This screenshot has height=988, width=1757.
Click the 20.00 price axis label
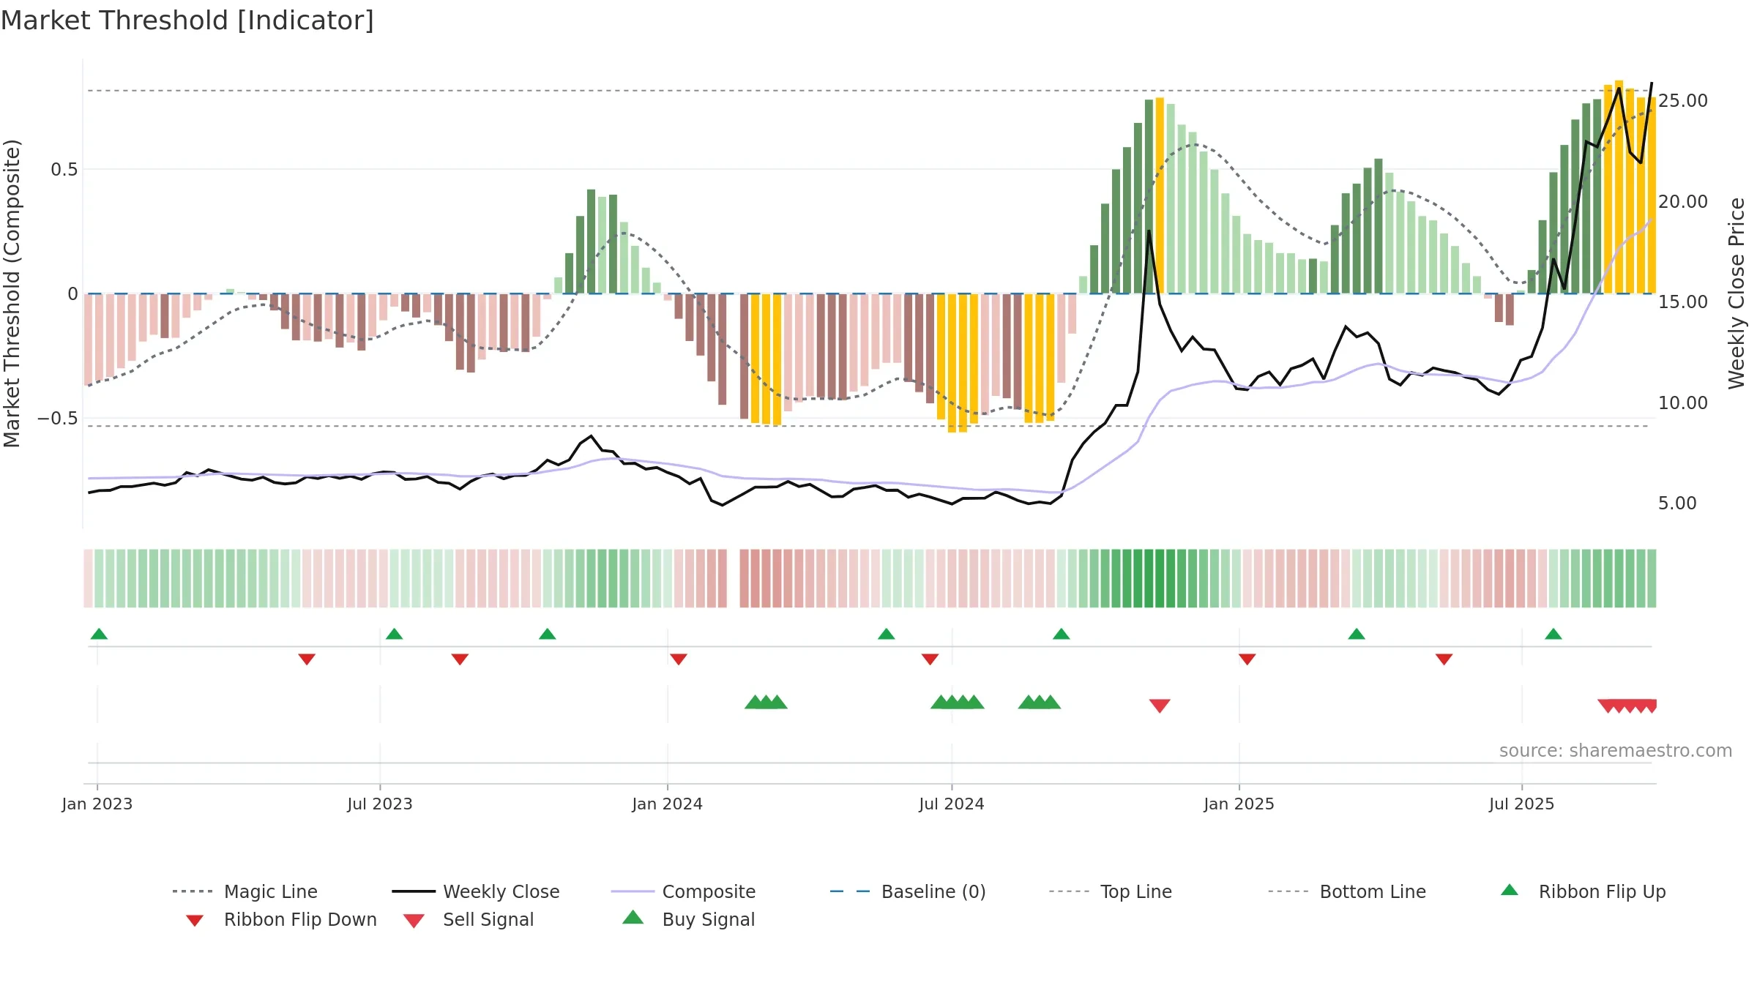[1683, 201]
